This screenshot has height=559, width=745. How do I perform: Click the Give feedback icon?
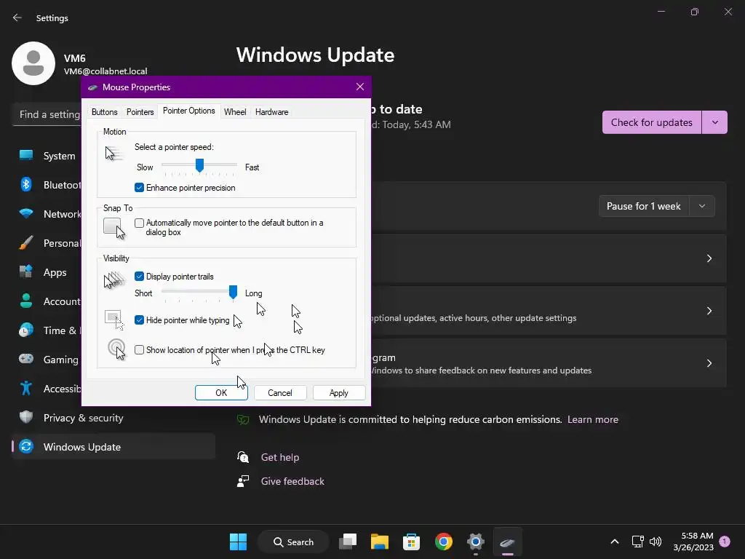[x=243, y=481]
